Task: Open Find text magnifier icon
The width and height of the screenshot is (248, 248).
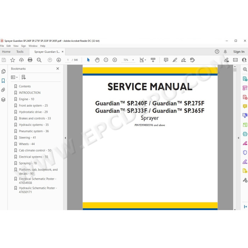Action: [39, 60]
